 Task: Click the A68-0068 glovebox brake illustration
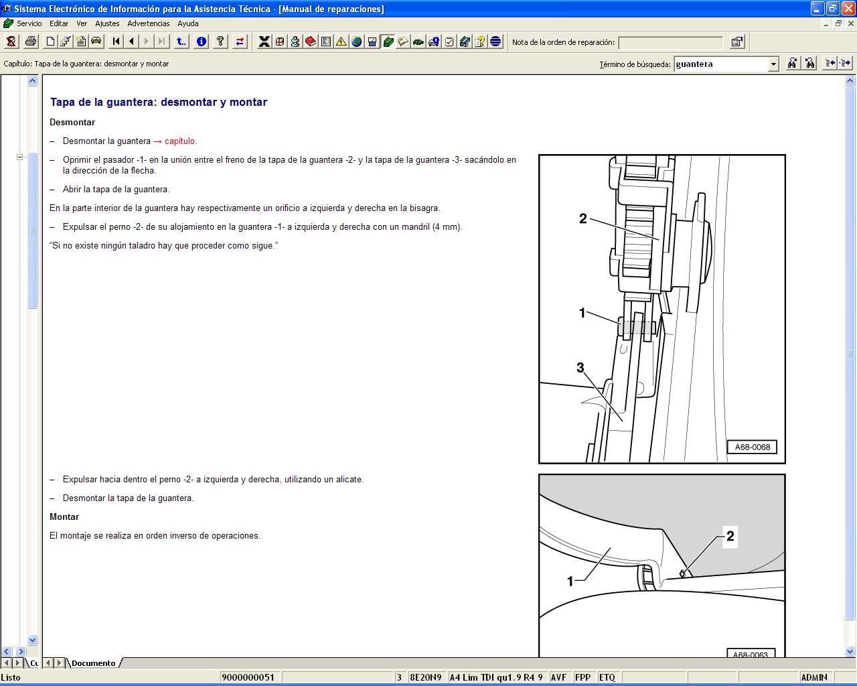click(662, 309)
